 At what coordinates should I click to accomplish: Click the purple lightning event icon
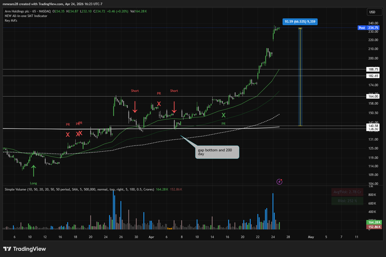tap(280, 182)
